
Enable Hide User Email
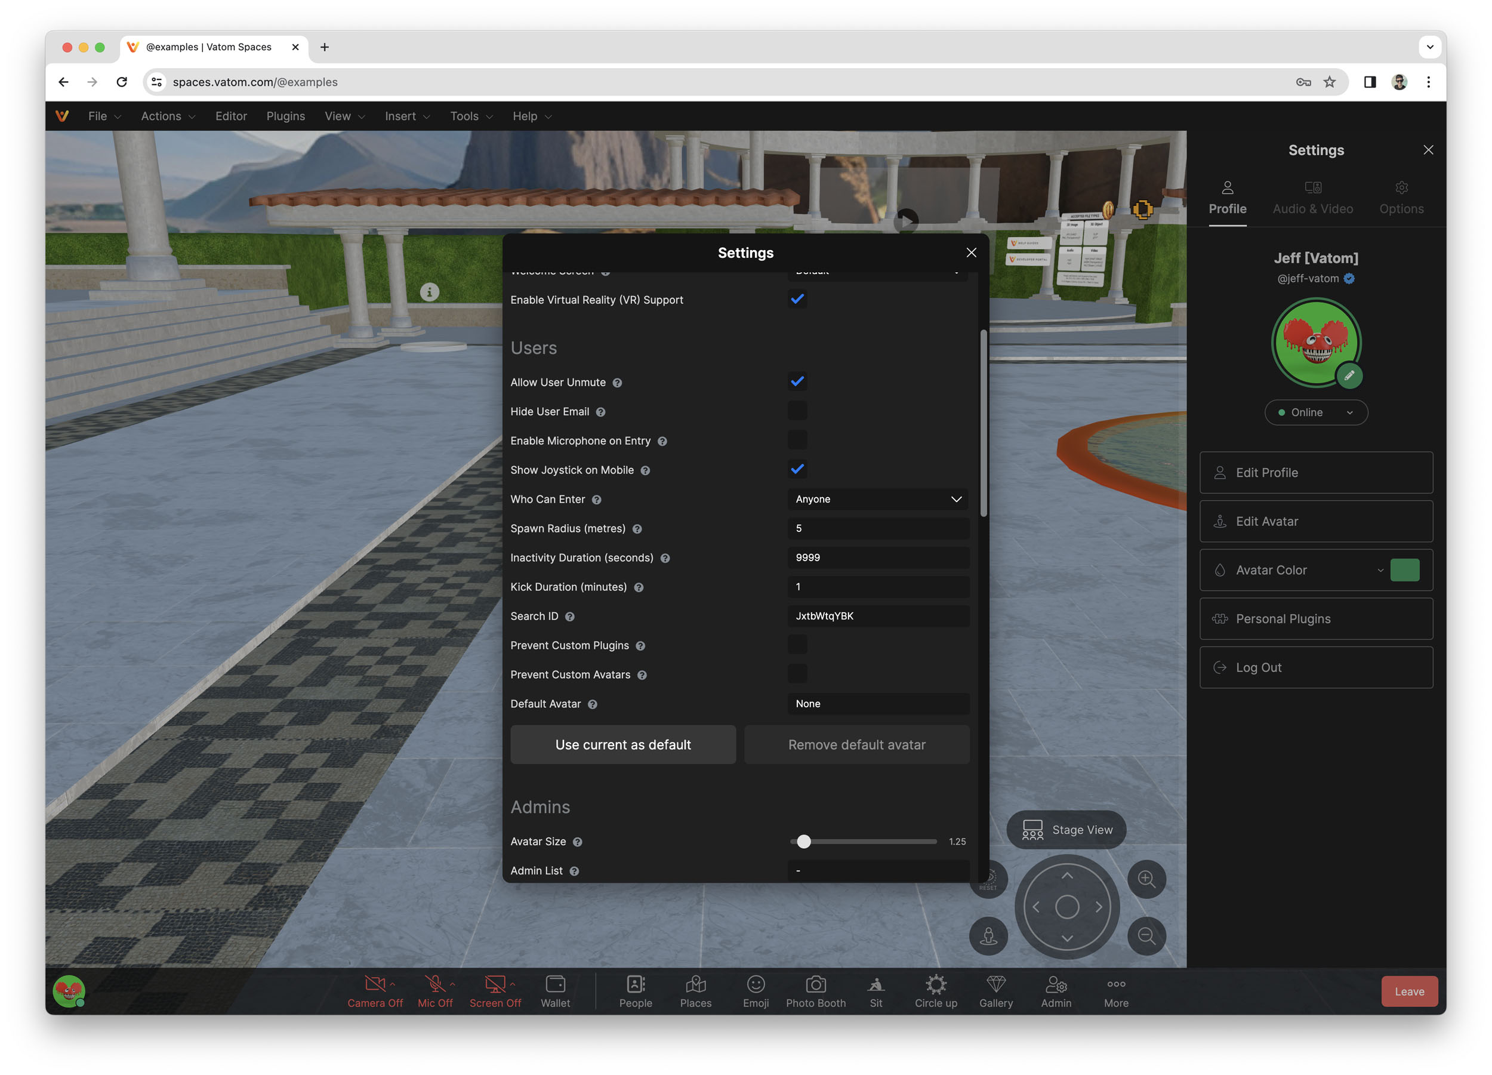click(x=797, y=411)
